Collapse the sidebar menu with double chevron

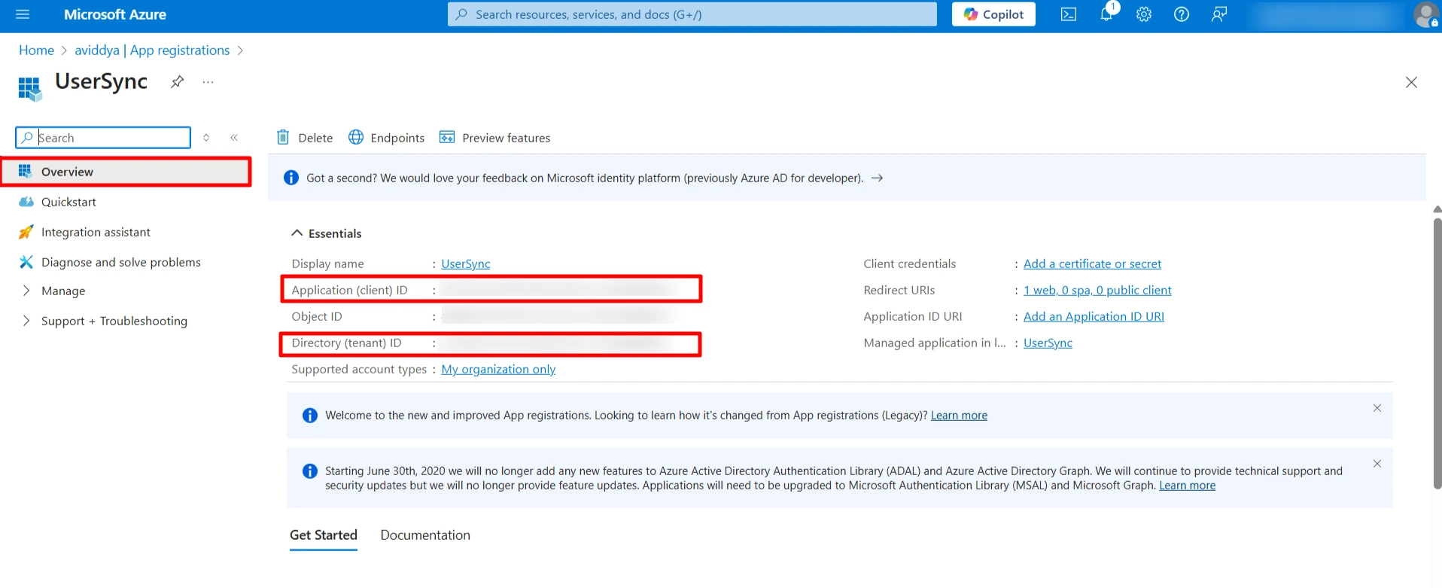(234, 138)
